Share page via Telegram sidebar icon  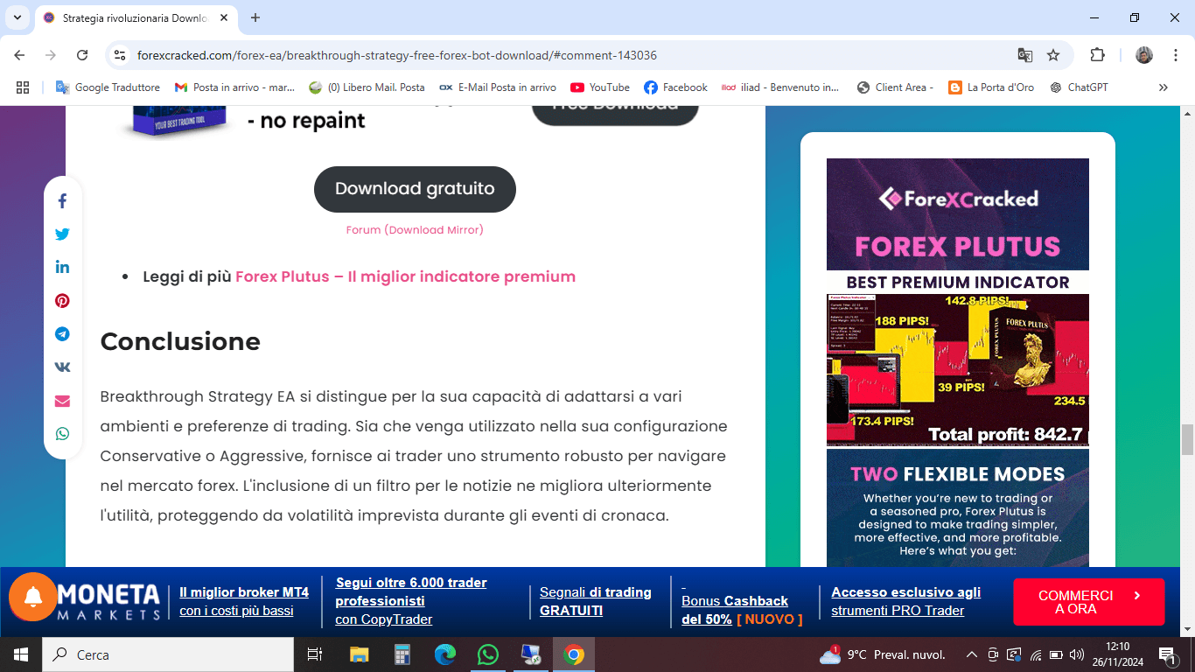(x=62, y=334)
